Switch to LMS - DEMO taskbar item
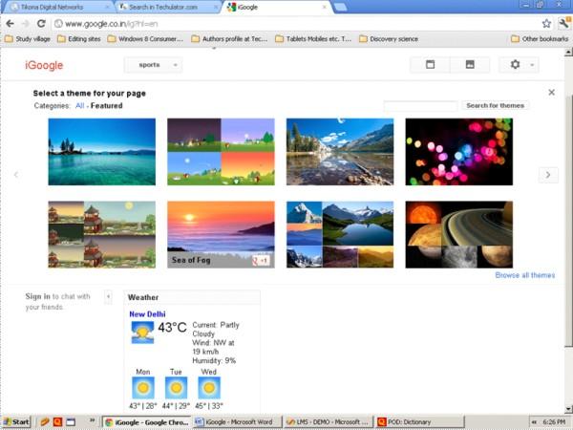The width and height of the screenshot is (573, 430). click(328, 422)
